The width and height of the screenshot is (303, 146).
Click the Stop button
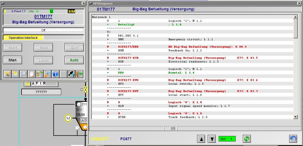pyautogui.click(x=43, y=47)
